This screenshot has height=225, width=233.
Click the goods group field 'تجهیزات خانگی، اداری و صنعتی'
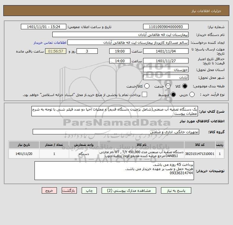[x=116, y=132]
